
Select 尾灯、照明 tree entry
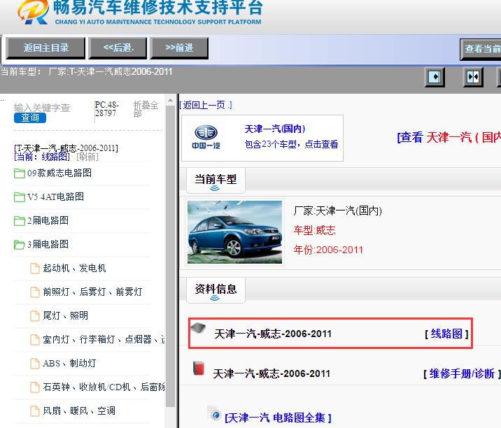pyautogui.click(x=65, y=316)
